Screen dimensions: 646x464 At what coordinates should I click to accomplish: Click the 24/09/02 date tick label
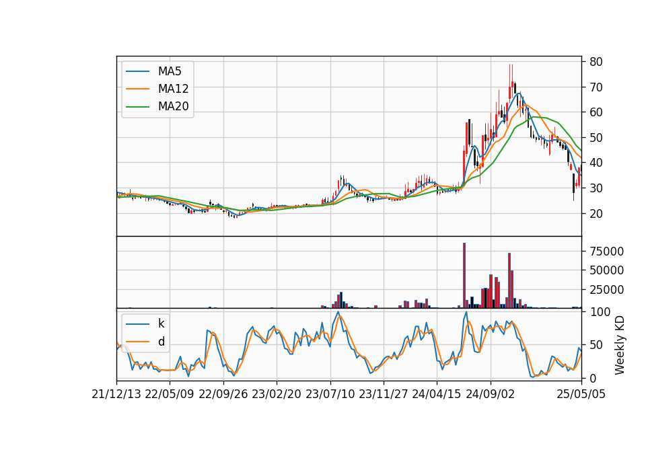point(491,394)
